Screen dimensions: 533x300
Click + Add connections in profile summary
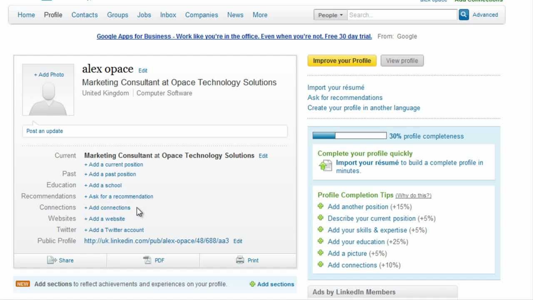point(107,207)
